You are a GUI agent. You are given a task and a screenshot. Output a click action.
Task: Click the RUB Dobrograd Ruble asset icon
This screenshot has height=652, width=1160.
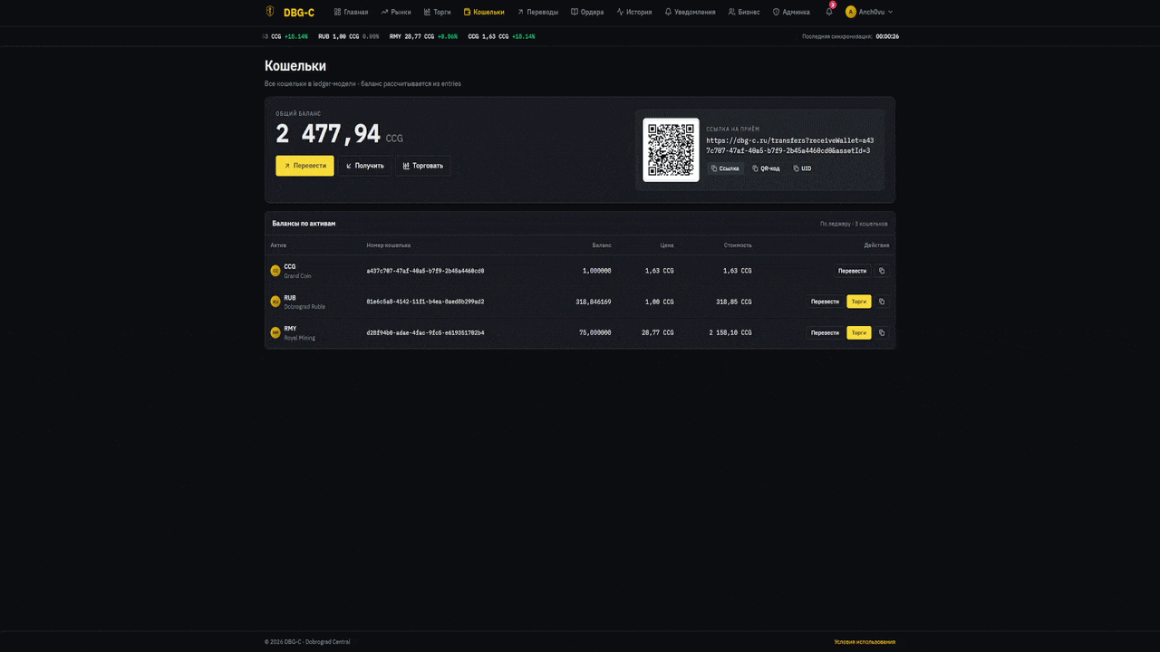point(275,302)
